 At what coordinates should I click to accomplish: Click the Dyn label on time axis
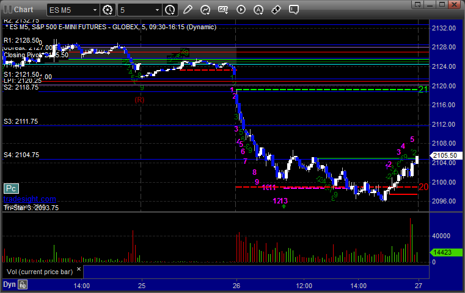pos(9,284)
